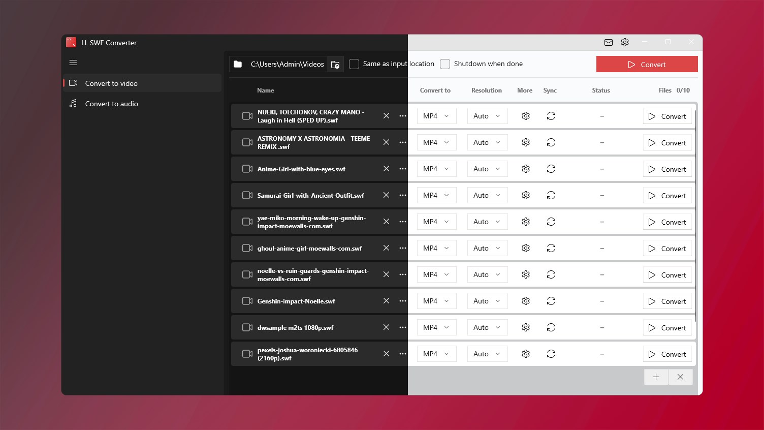Viewport: 764px width, 430px height.
Task: Convert the ASTRONOMY X ASTRONOMIA file
Action: [667, 143]
